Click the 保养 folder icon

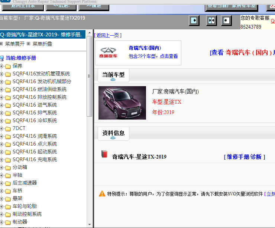[8, 66]
